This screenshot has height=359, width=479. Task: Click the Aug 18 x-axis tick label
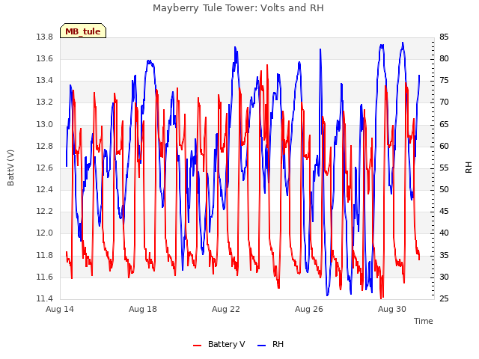point(143,309)
